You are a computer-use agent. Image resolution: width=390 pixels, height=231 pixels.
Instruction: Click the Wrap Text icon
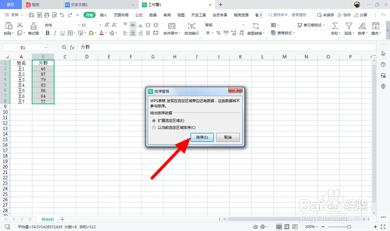(192, 26)
